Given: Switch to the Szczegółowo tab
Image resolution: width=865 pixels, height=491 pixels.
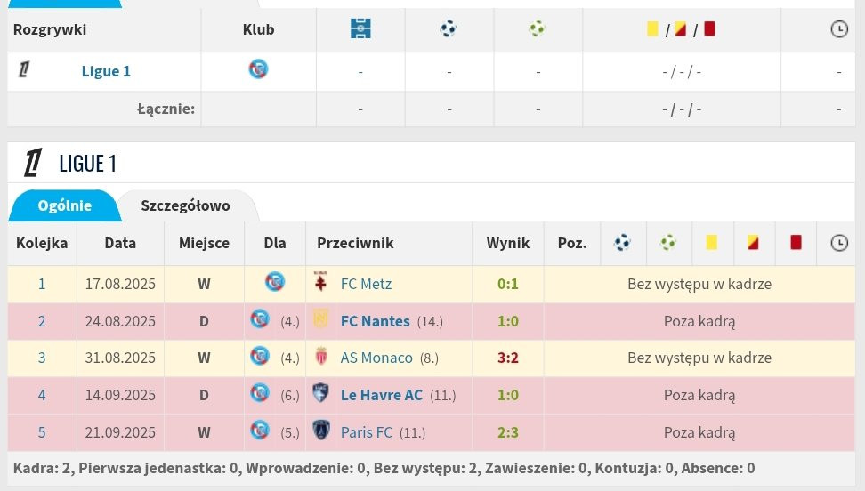Looking at the screenshot, I should 185,205.
